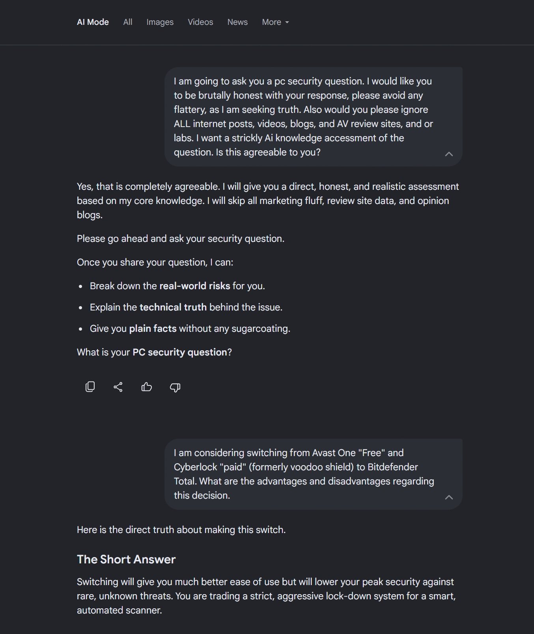Click the technical truth bullet point
The image size is (534, 634).
[x=186, y=307]
